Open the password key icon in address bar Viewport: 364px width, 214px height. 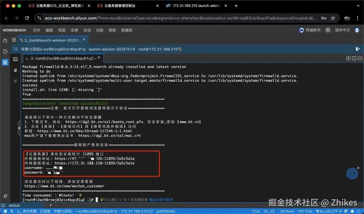click(324, 18)
